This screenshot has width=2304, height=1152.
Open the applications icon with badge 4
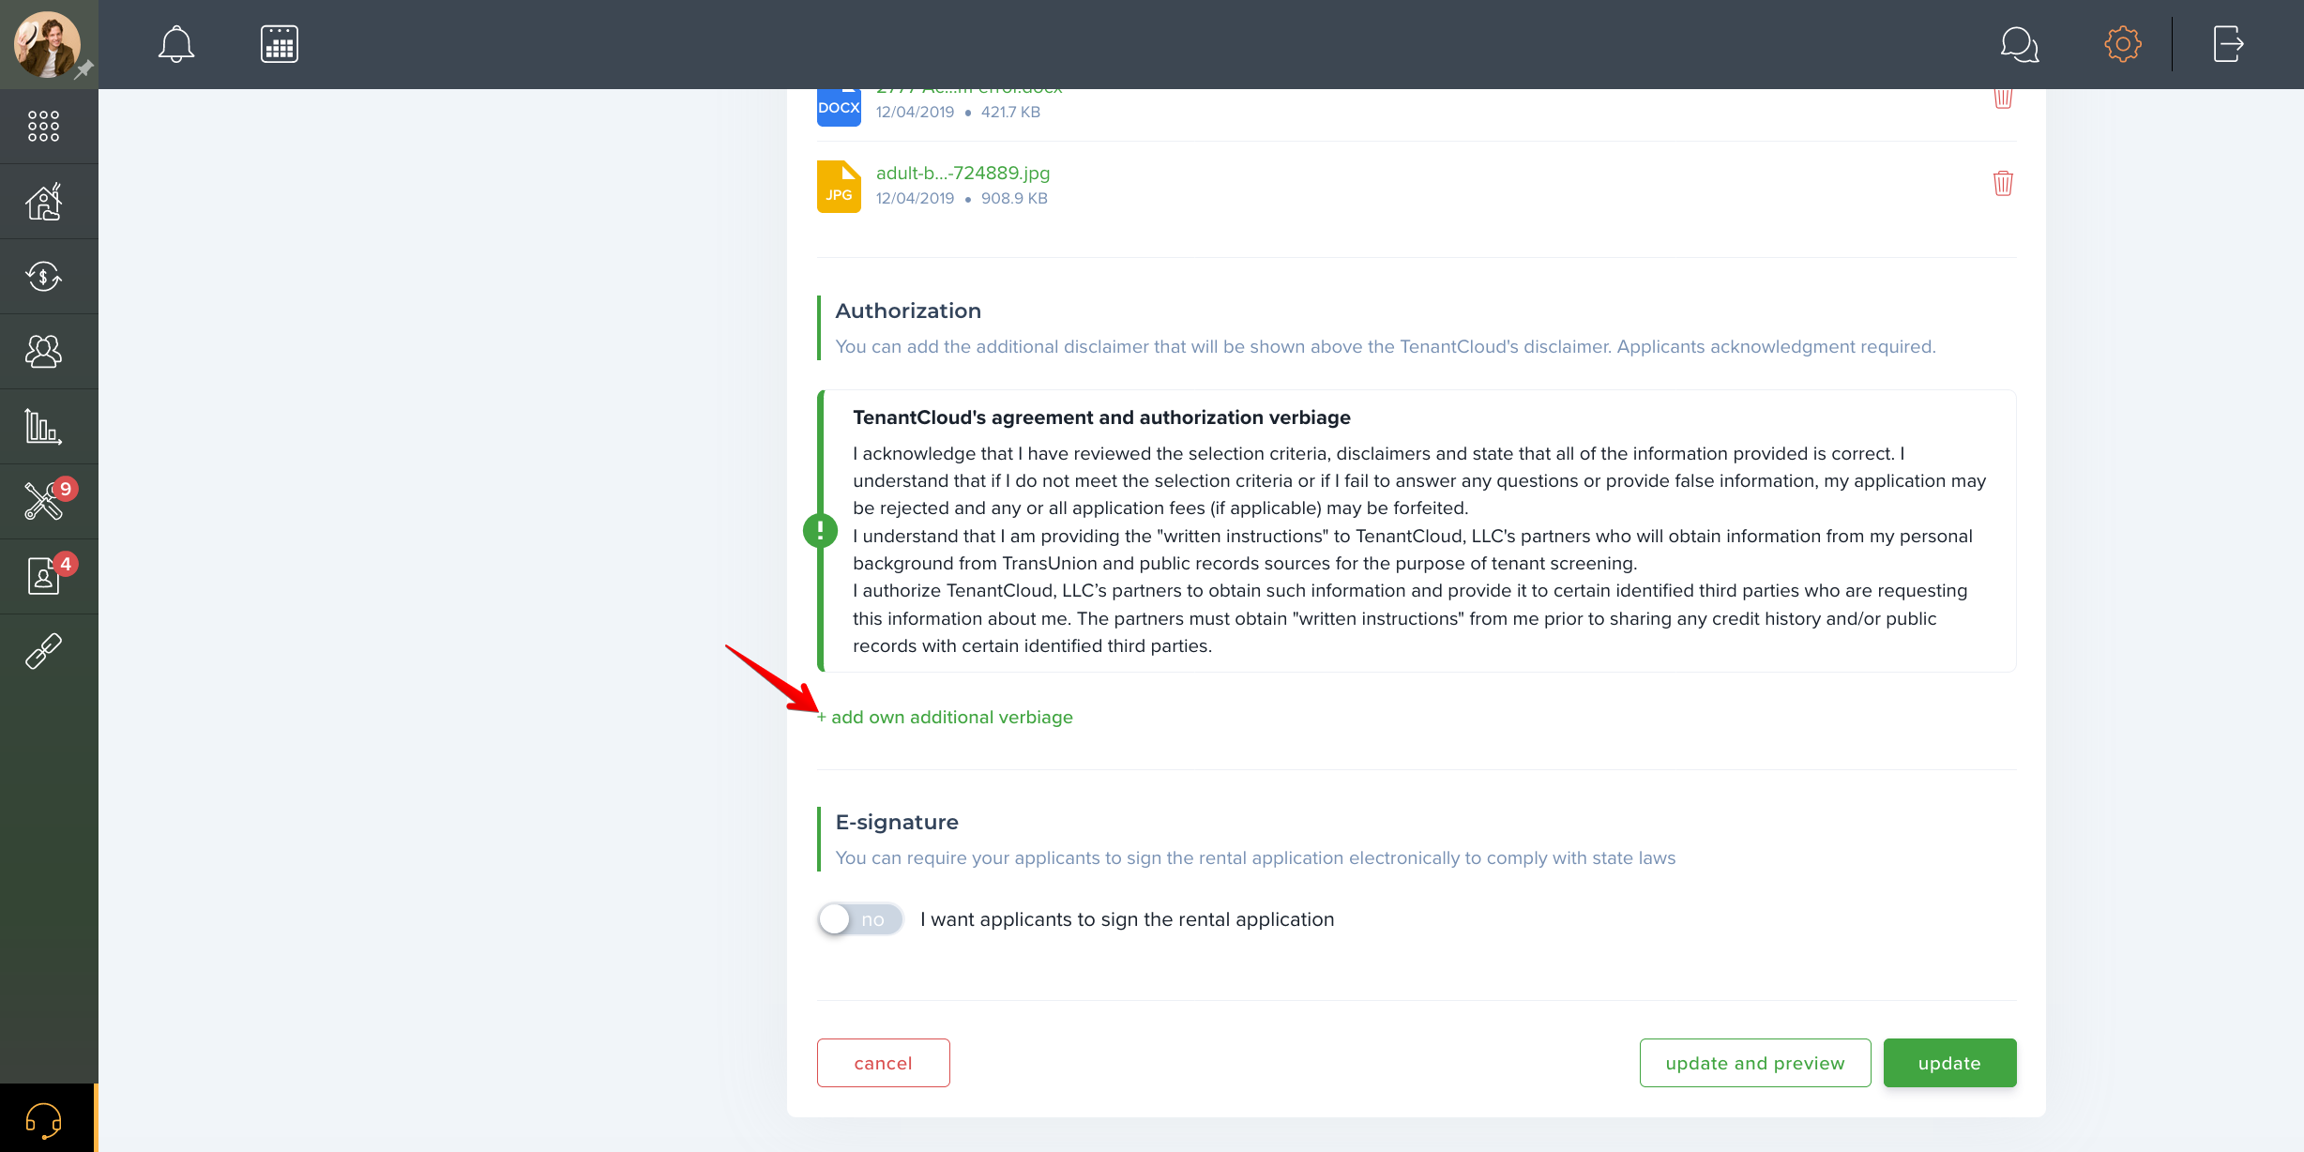click(43, 576)
